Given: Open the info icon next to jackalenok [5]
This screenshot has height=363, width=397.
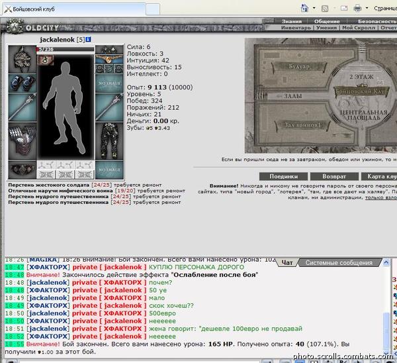Looking at the screenshot, I should tap(89, 40).
